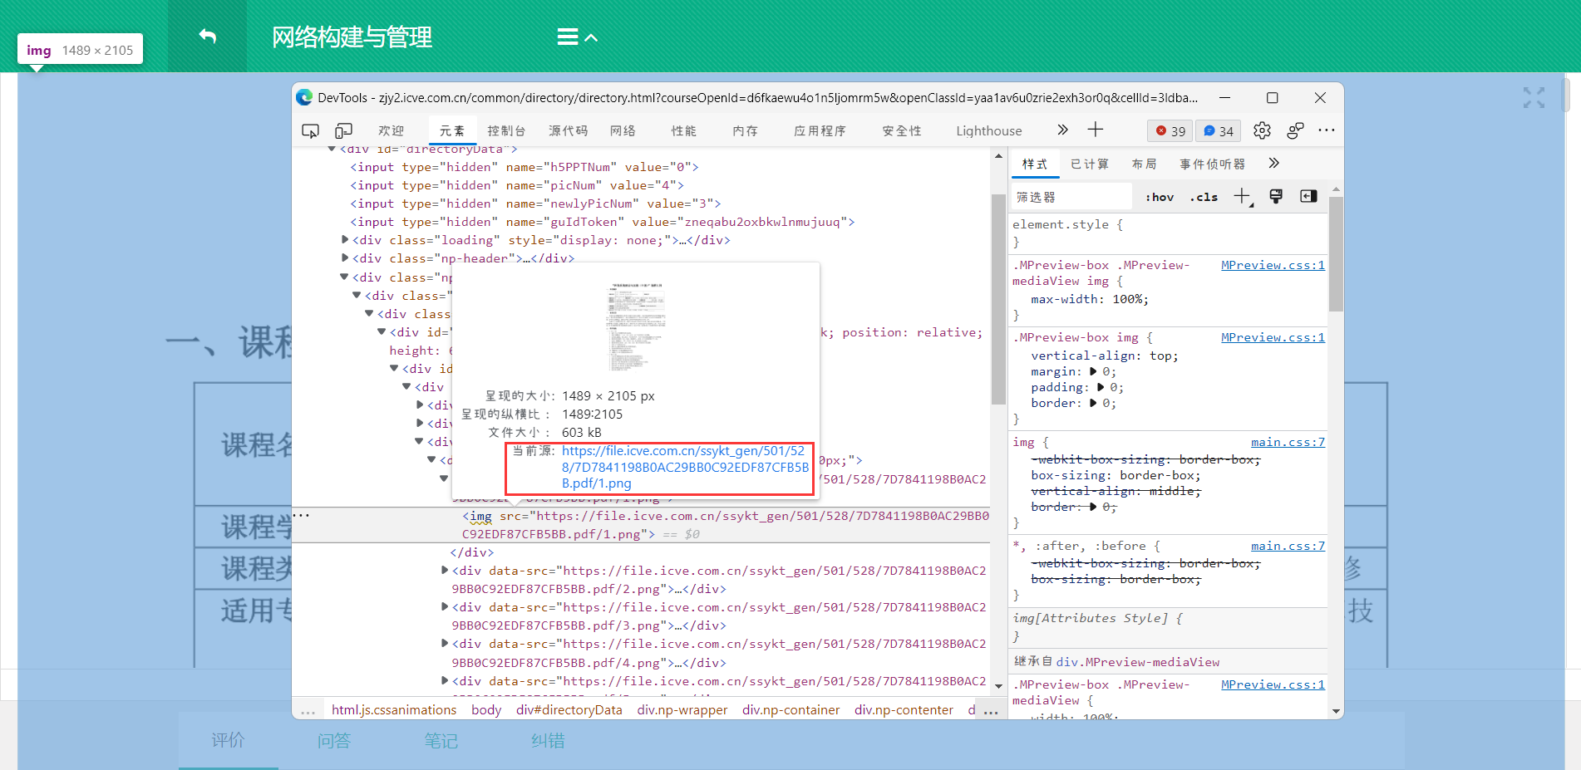
Task: Click the row actions ellipsis beside img node
Action: coord(301,516)
